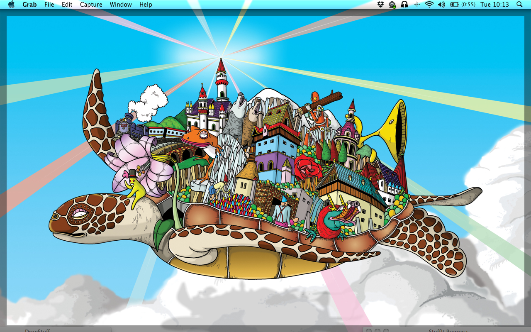Open the Apple menu
The height and width of the screenshot is (332, 531).
point(11,5)
